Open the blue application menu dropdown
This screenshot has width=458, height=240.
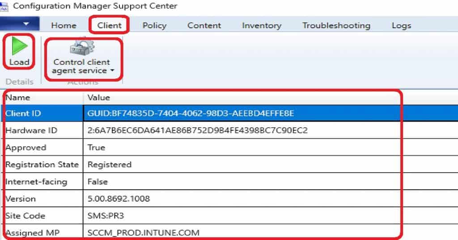pyautogui.click(x=20, y=24)
